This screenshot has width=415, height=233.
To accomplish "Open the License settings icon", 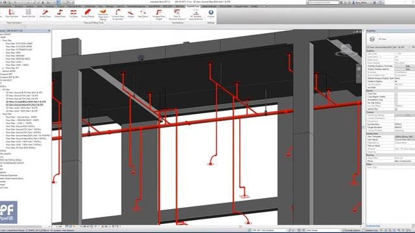I will [x=211, y=14].
